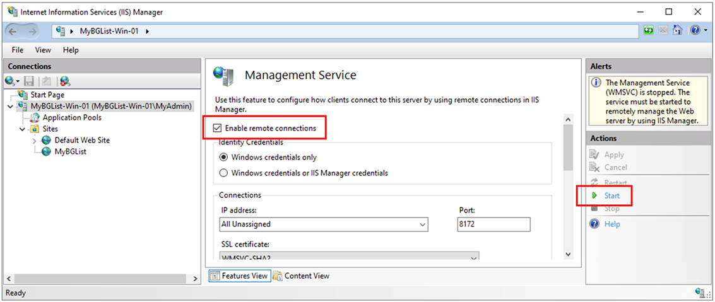Viewport: 715px width, 302px height.
Task: Select Windows credentials or IIS Manager credentials
Action: 223,173
